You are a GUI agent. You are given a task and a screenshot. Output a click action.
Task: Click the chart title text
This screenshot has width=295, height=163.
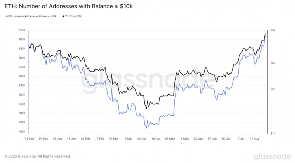(x=69, y=6)
